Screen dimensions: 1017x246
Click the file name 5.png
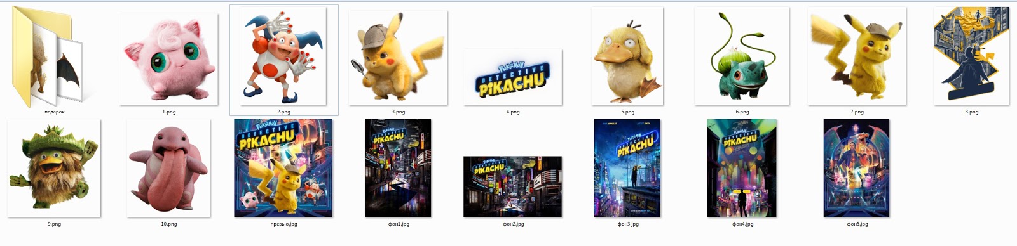pos(628,112)
